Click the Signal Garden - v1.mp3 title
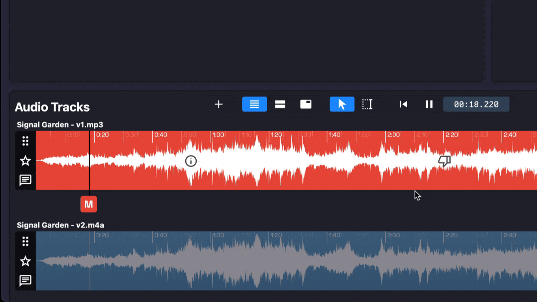The image size is (537, 302). [60, 125]
